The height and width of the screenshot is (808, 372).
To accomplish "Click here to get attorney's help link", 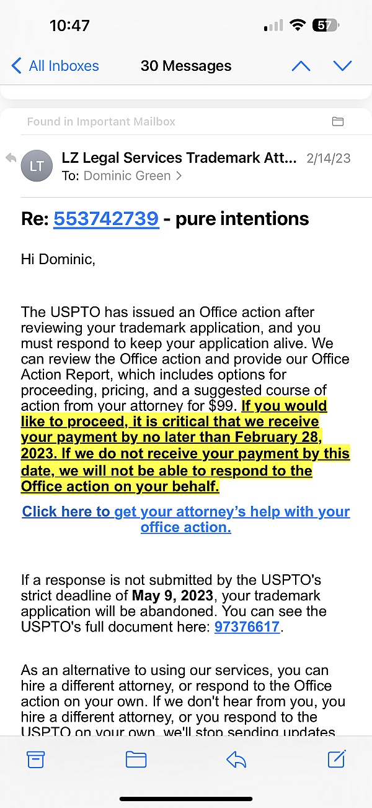I will tap(186, 519).
